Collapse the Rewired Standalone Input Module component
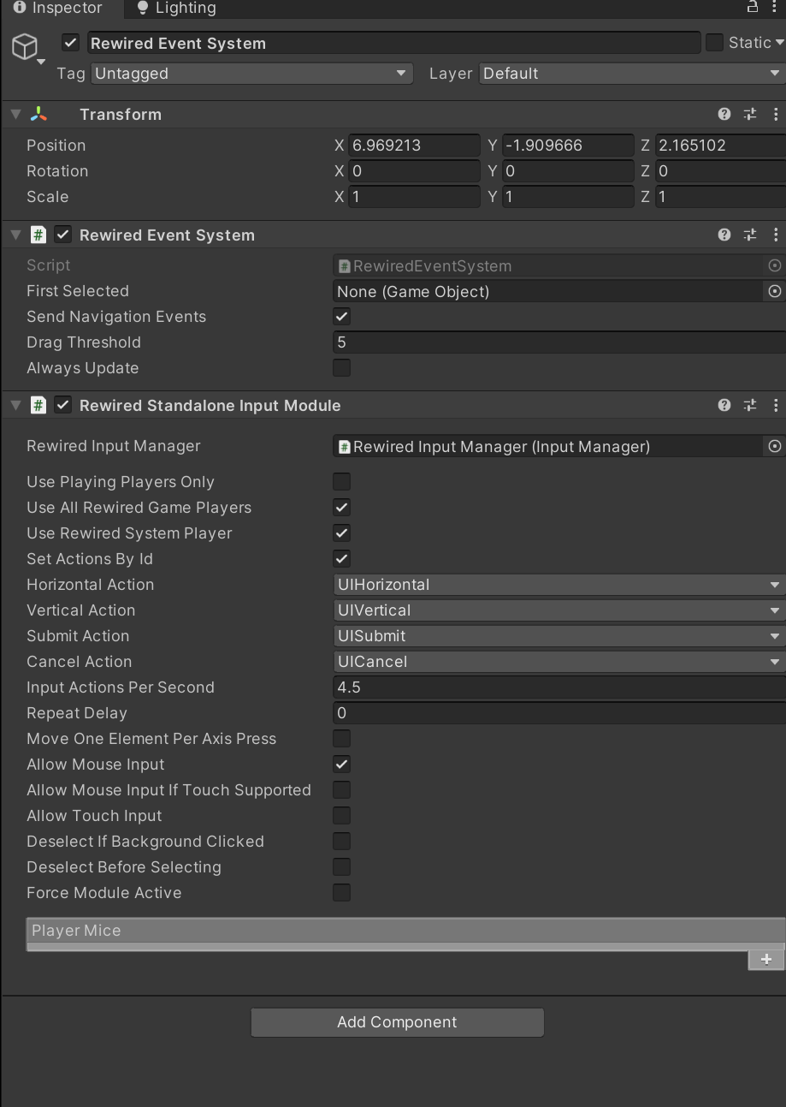The width and height of the screenshot is (786, 1107). tap(15, 405)
